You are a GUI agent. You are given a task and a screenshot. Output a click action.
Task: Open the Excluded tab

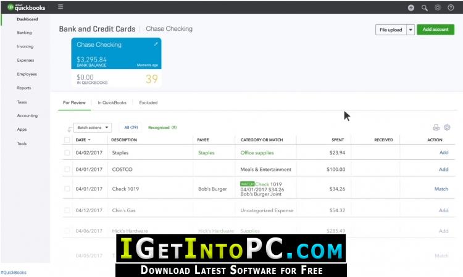pos(148,102)
